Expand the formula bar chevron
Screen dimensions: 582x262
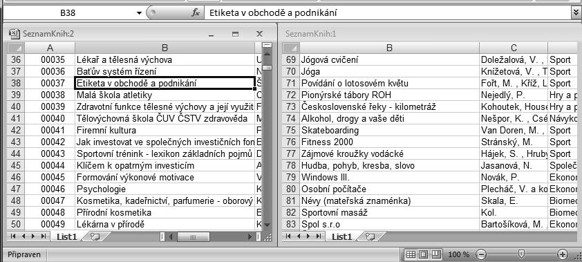576,12
